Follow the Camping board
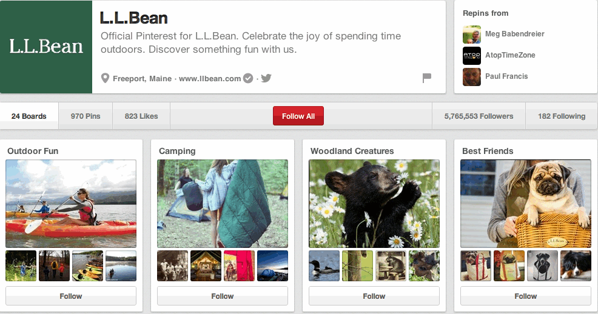This screenshot has width=598, height=314. point(223,296)
